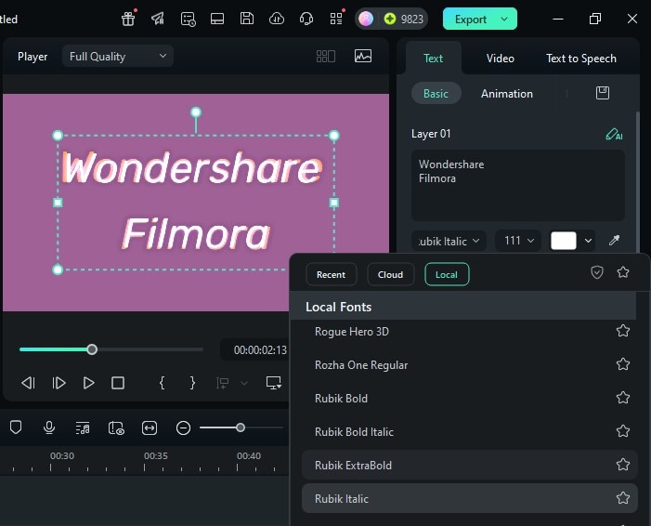
Task: Click the microphone voiceover icon
Action: coord(49,427)
